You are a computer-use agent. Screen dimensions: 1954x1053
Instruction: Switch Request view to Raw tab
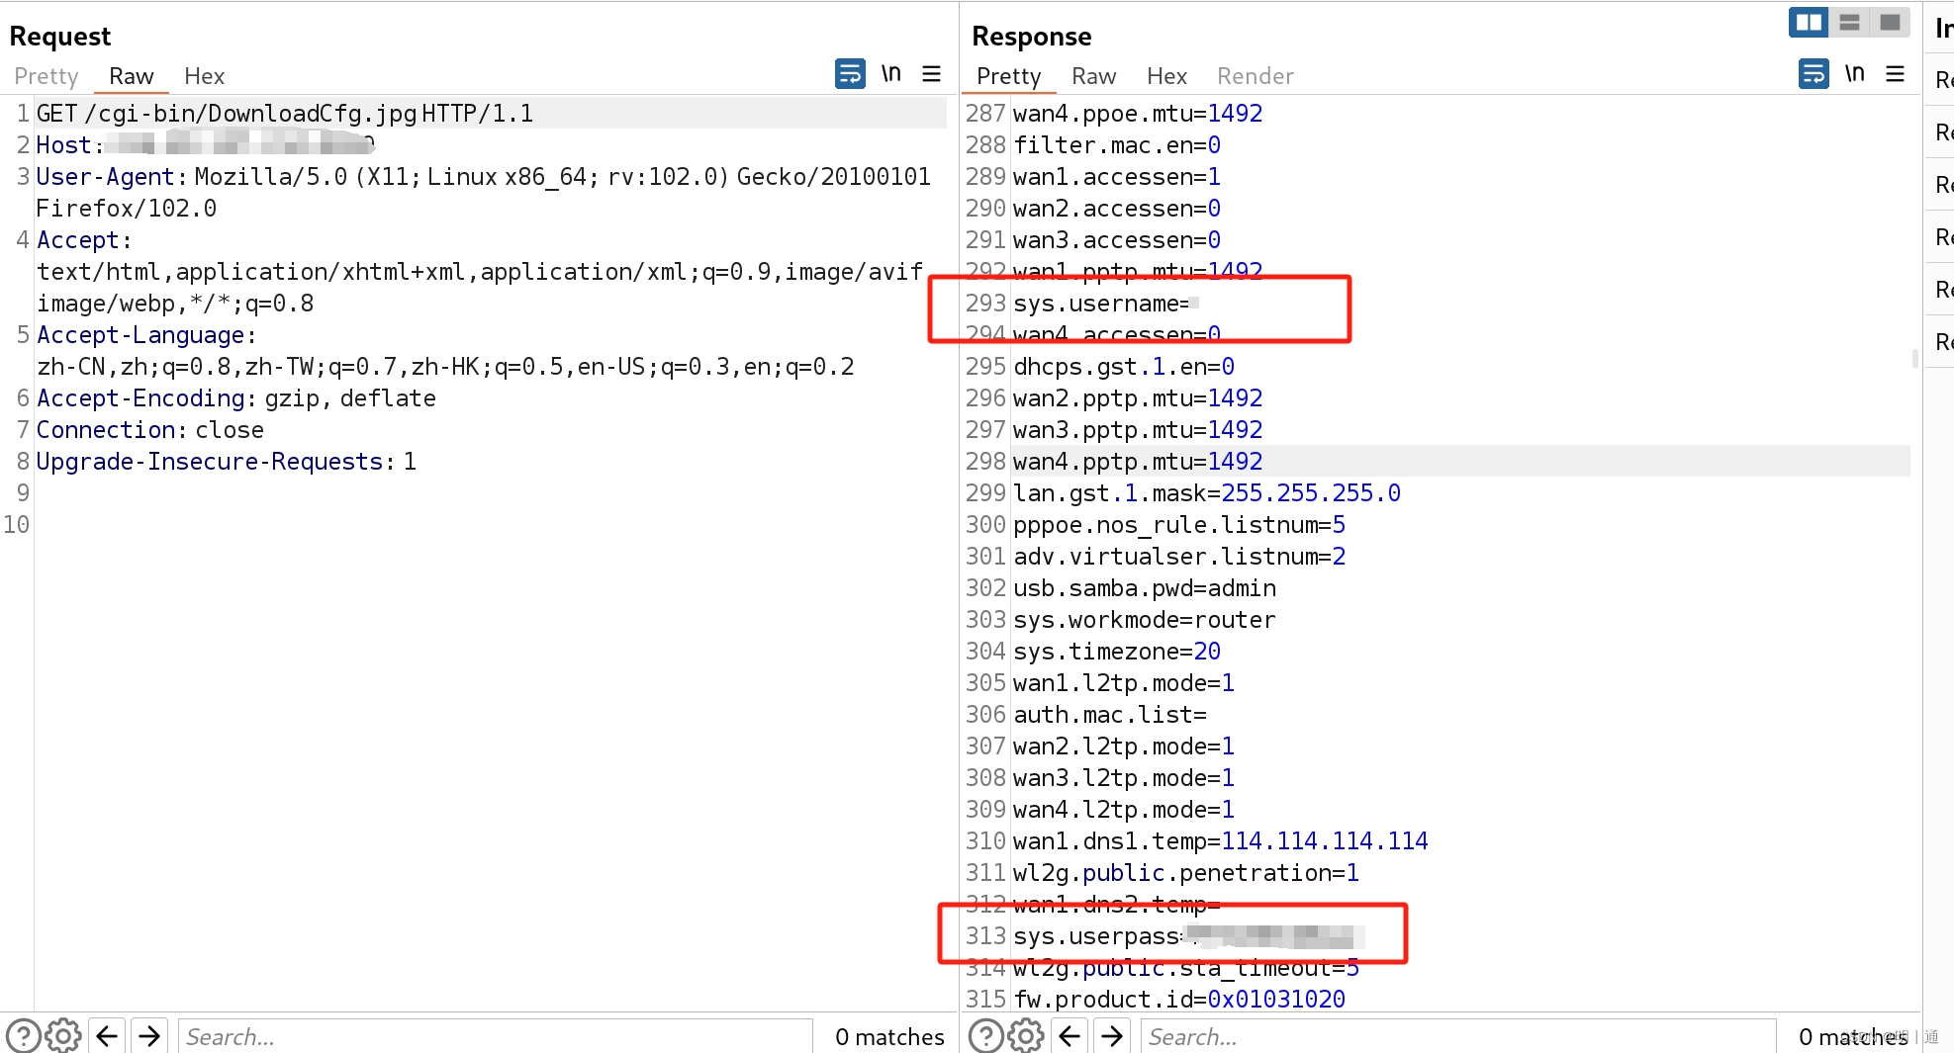click(132, 76)
